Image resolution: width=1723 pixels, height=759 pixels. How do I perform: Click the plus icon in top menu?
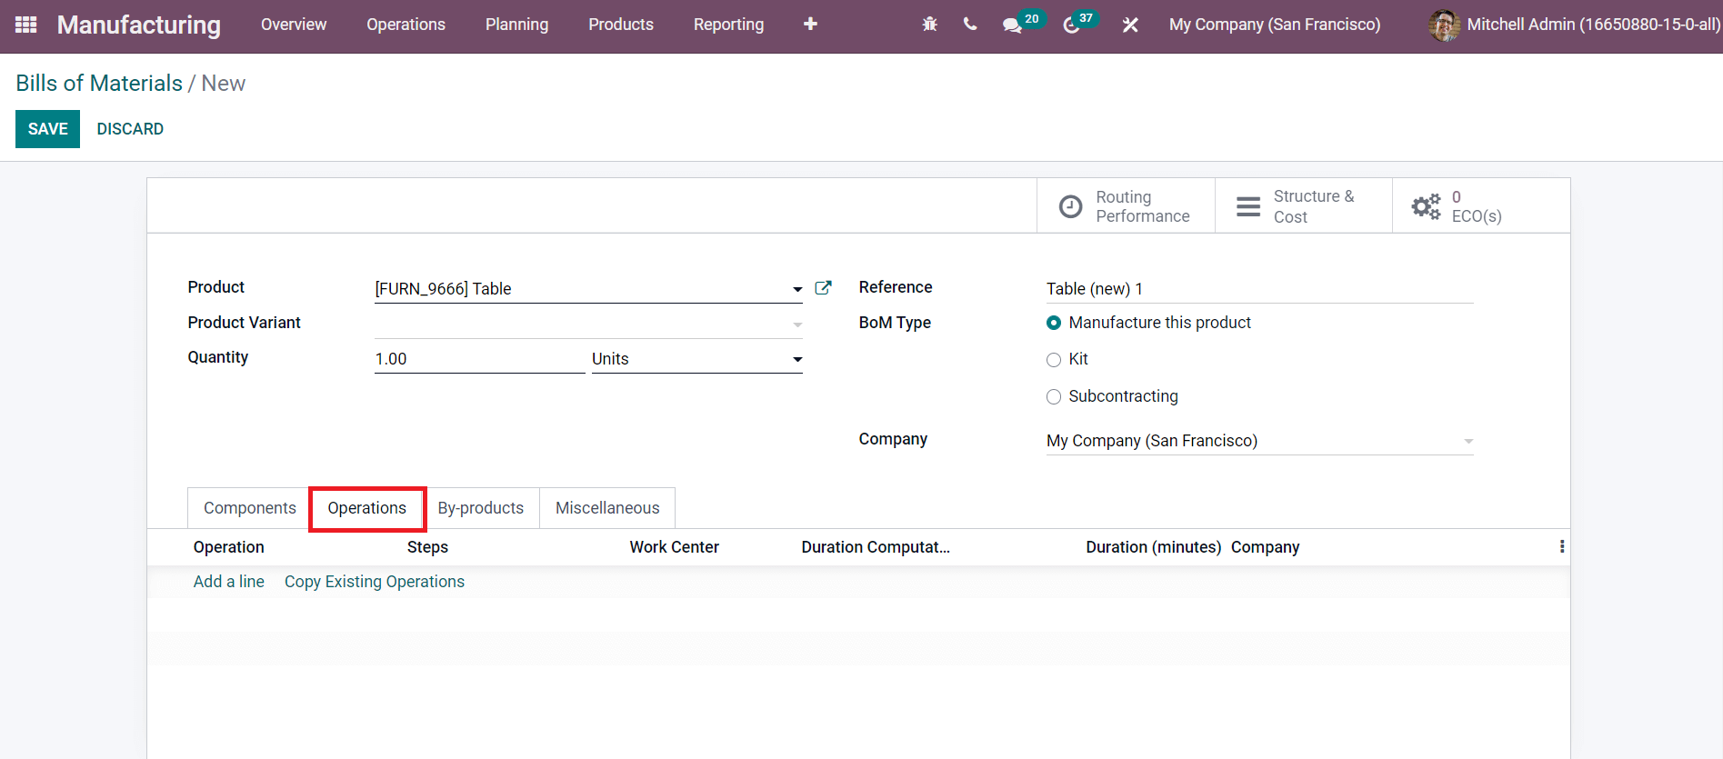click(810, 25)
